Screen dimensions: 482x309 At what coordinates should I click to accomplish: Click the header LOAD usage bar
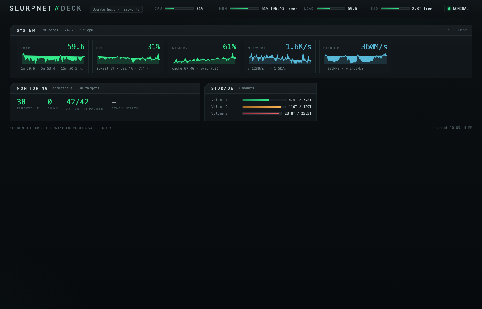point(331,9)
